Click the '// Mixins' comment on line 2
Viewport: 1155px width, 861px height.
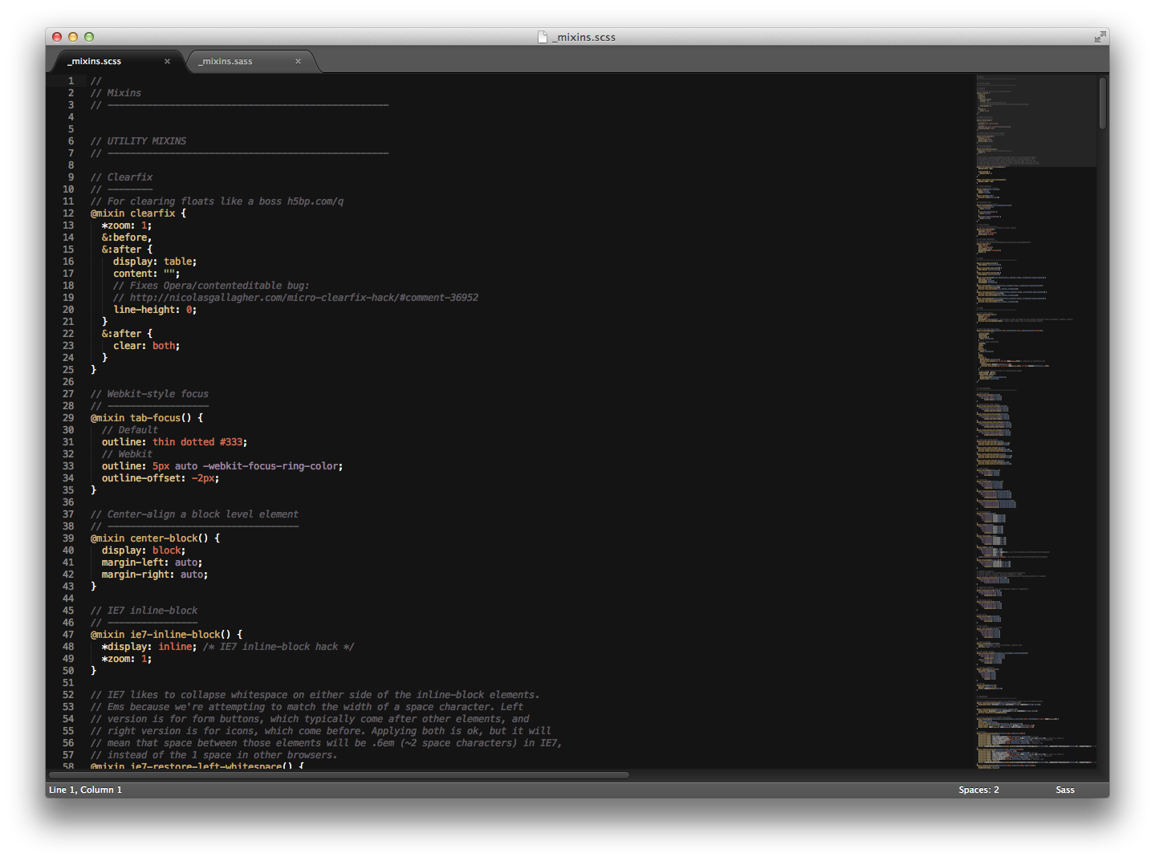(116, 93)
